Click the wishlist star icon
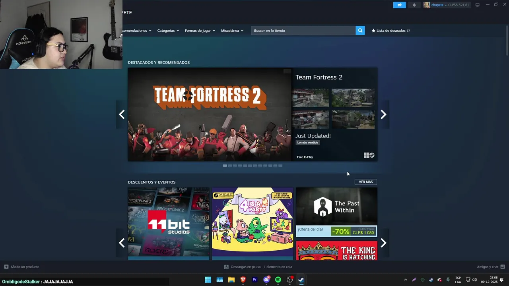 pyautogui.click(x=373, y=31)
